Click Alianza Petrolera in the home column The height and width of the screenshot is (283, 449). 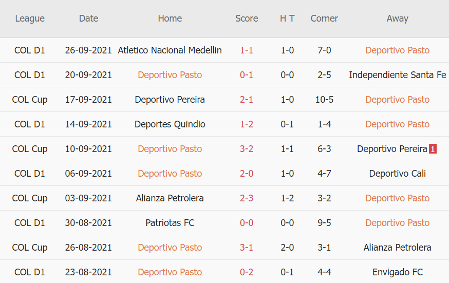click(x=170, y=198)
